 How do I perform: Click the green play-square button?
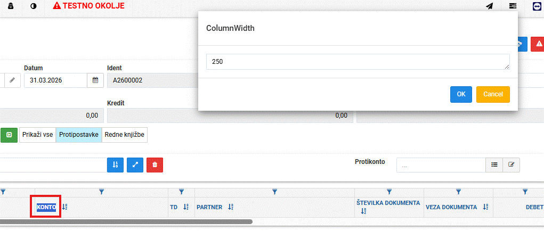pos(9,135)
